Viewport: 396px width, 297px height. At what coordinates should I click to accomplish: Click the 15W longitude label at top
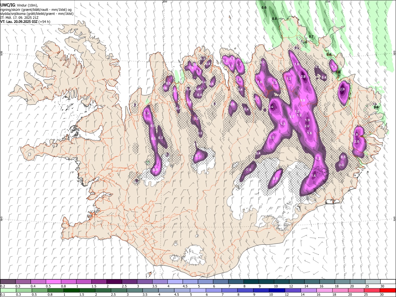click(328, 1)
